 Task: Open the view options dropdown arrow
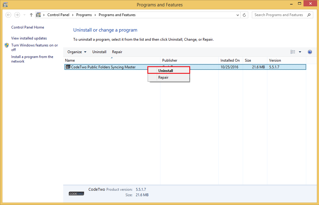tap(300, 52)
